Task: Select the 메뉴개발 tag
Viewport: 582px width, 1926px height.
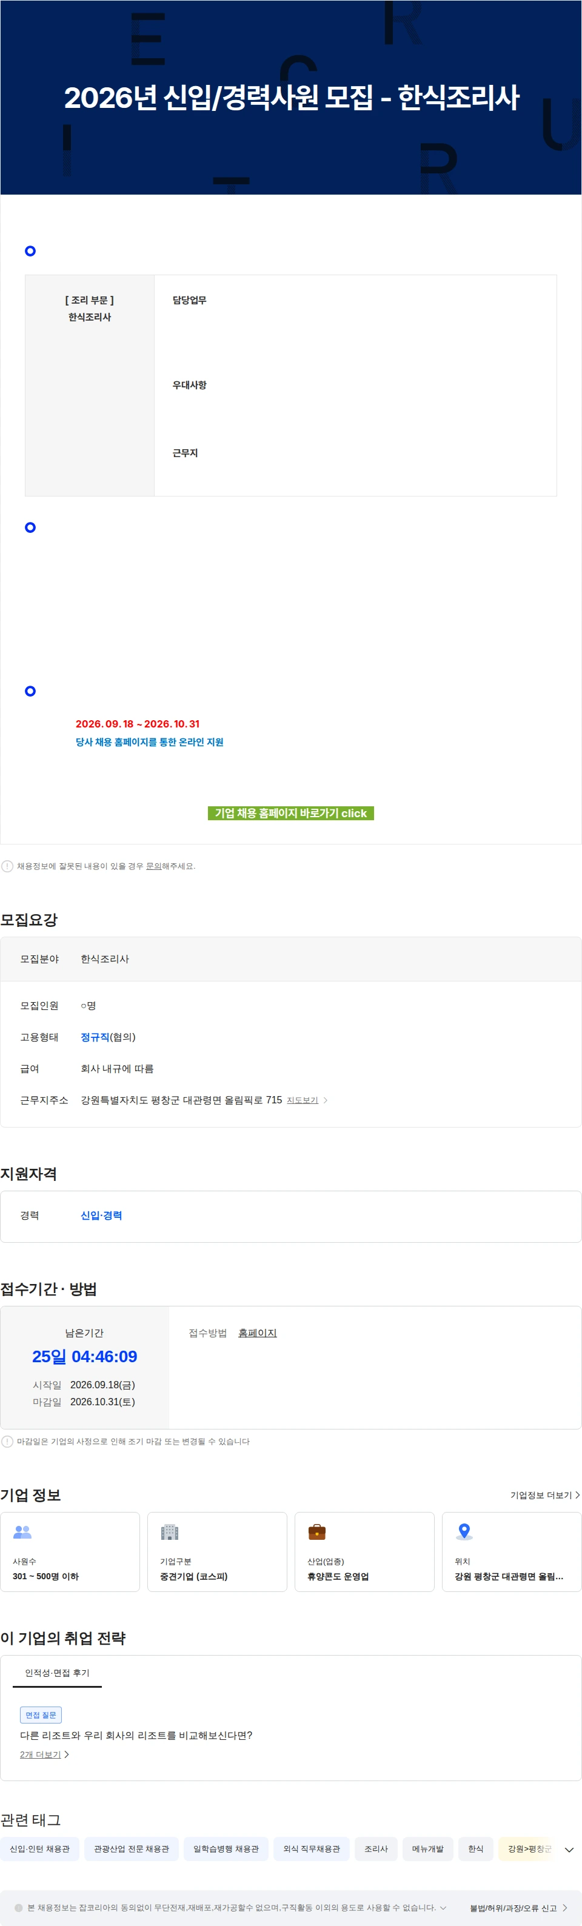Action: tap(428, 1848)
